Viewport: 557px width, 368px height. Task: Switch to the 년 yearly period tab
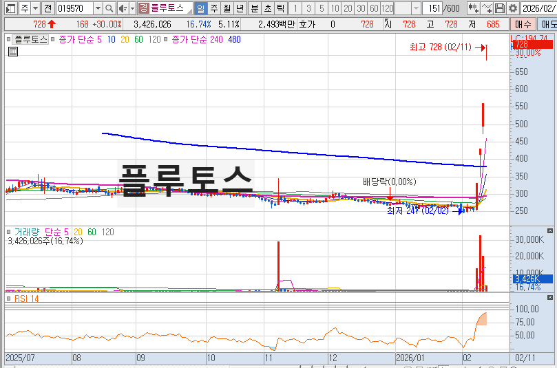pyautogui.click(x=240, y=8)
